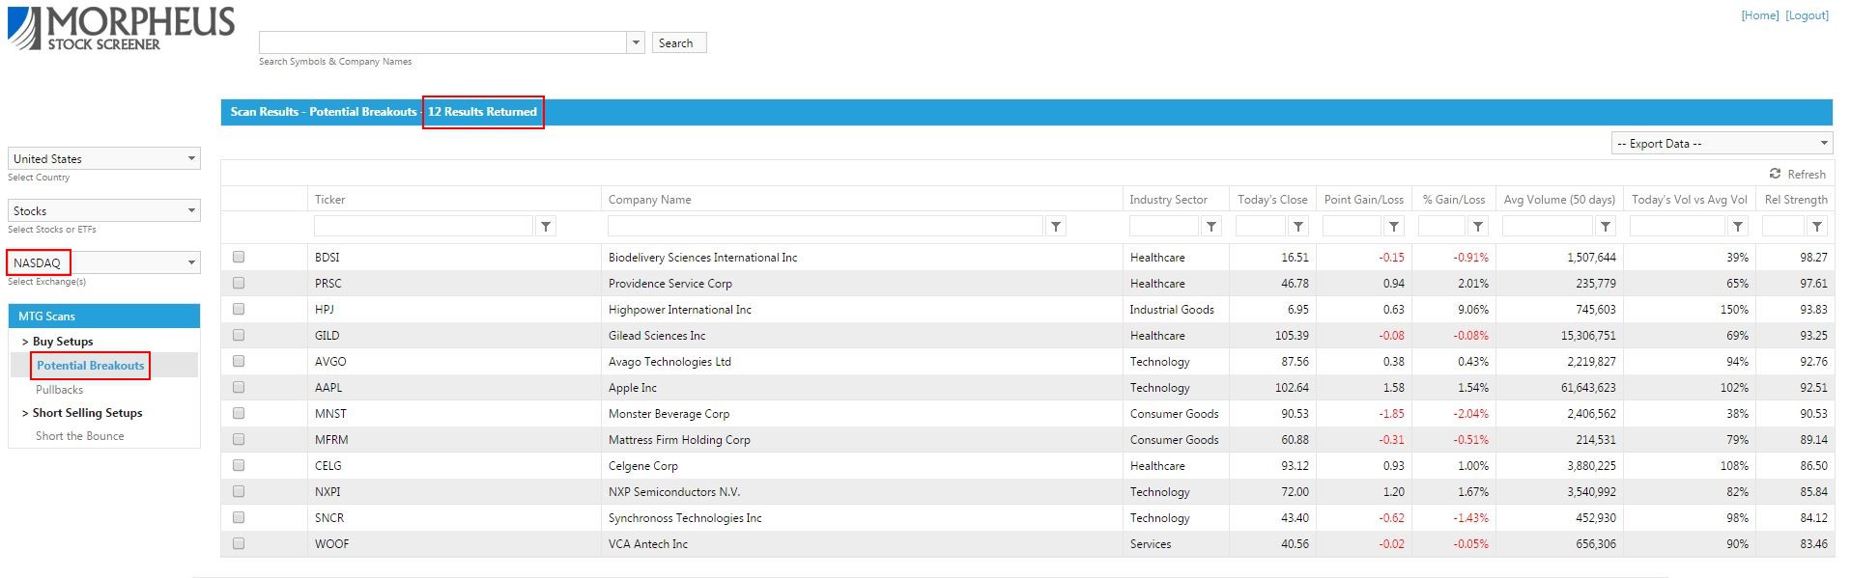Open the % Gain/Loss filter icon

click(x=1477, y=227)
